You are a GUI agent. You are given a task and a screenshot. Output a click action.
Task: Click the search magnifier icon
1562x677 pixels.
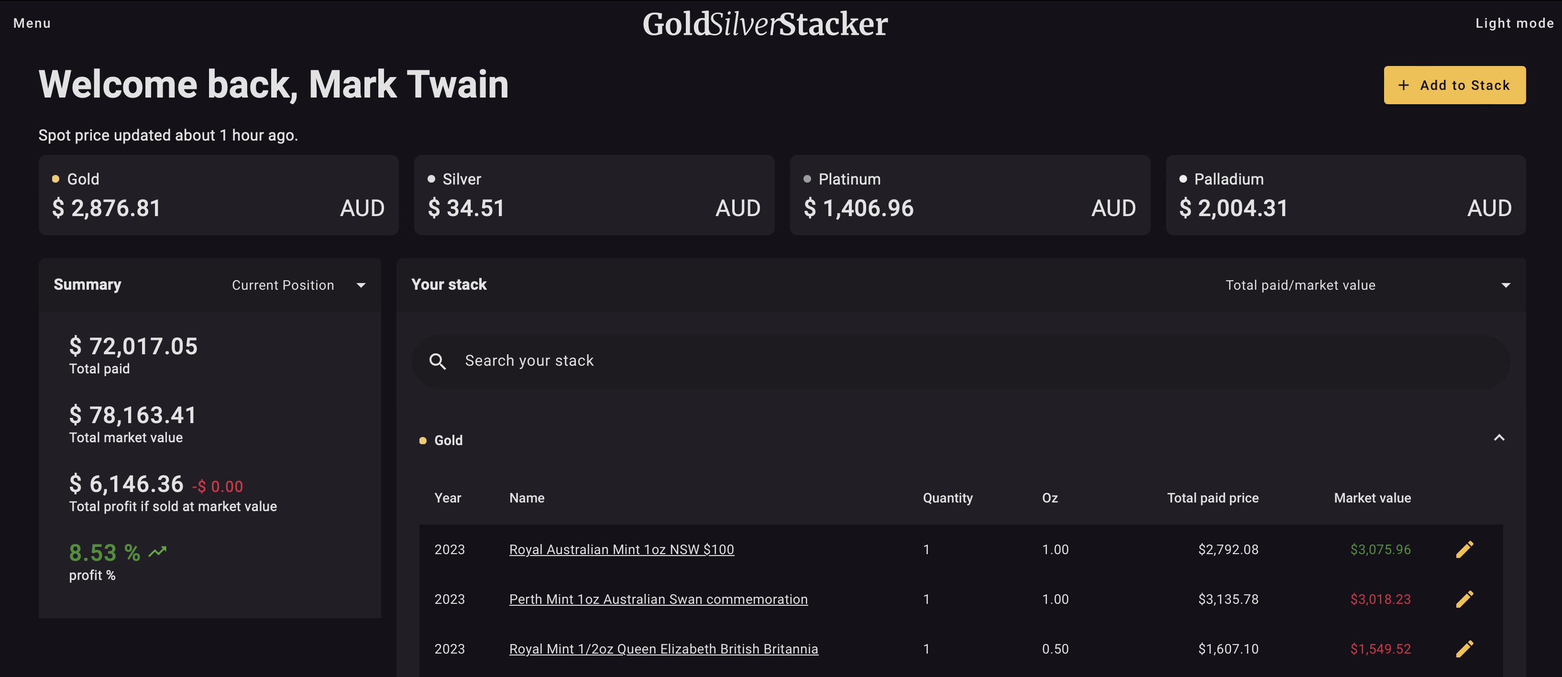(438, 360)
